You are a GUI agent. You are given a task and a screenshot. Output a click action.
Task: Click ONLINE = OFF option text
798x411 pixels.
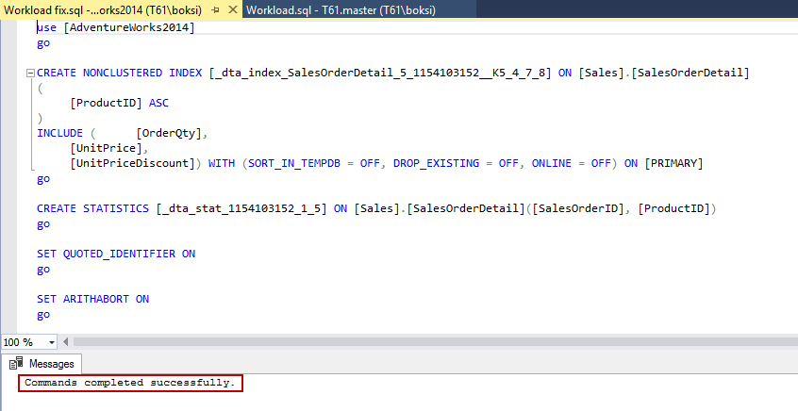571,163
